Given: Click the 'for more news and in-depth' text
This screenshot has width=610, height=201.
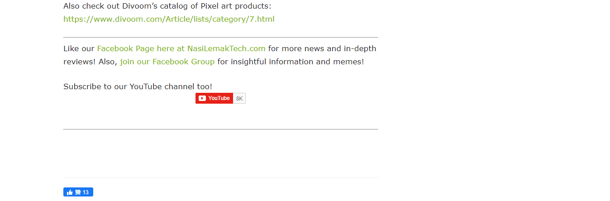Looking at the screenshot, I should 322,48.
